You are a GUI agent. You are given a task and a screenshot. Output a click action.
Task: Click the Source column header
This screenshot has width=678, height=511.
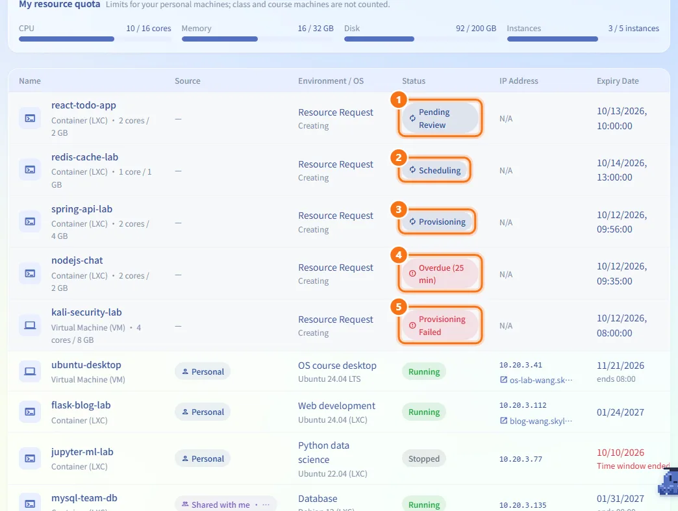pos(187,81)
